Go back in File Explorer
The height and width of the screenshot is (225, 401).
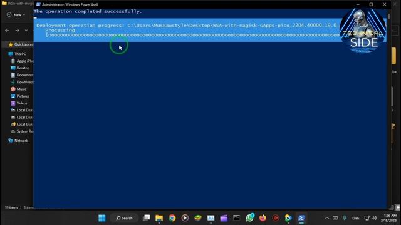click(x=7, y=31)
